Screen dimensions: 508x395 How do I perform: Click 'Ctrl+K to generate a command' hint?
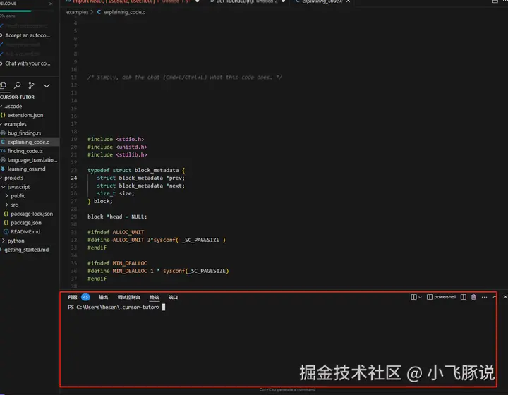[x=287, y=390]
